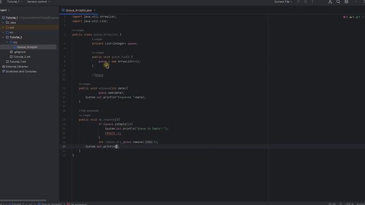Open the More Actions vertical dots menu
The width and height of the screenshot is (365, 205).
[313, 2]
